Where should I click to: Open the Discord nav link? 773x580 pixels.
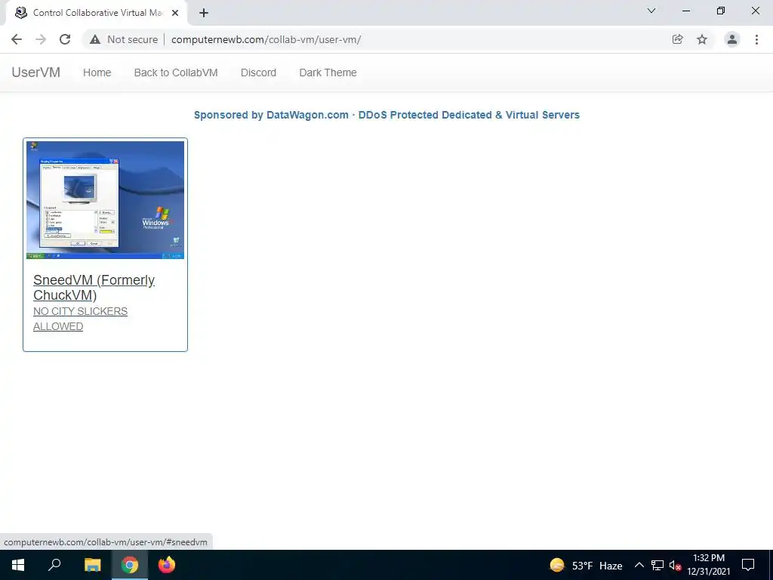[x=258, y=72]
